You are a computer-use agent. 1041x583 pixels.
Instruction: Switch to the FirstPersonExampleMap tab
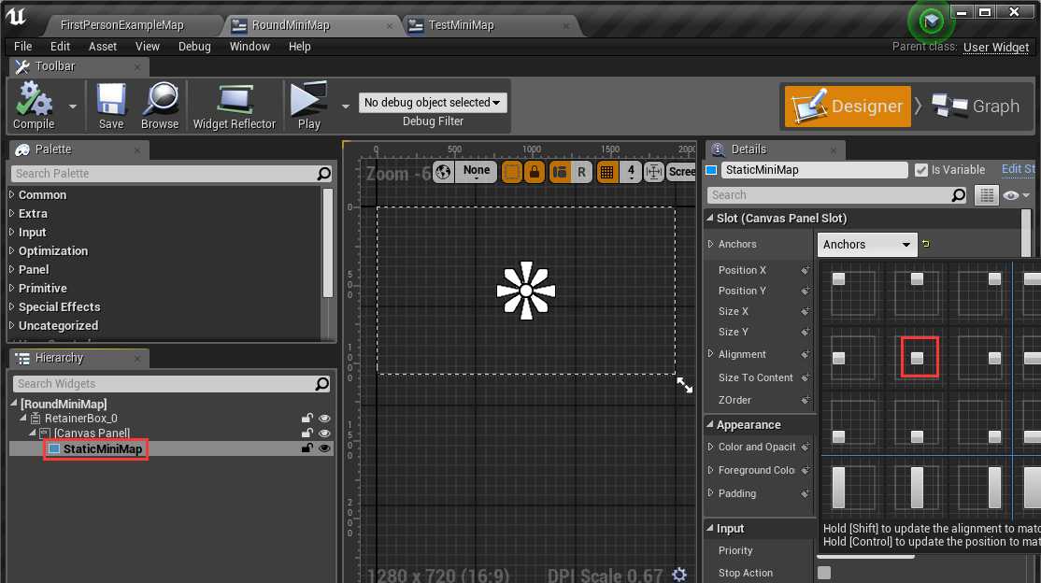121,25
